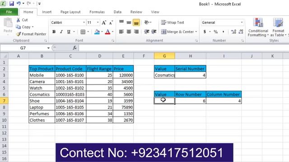
Task: Switch to the Insert tab
Action: (47, 12)
